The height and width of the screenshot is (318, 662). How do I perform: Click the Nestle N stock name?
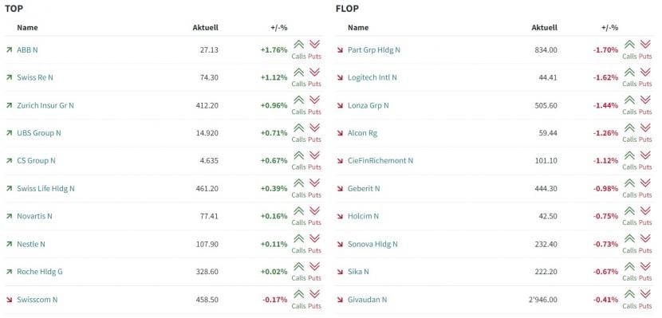point(31,244)
